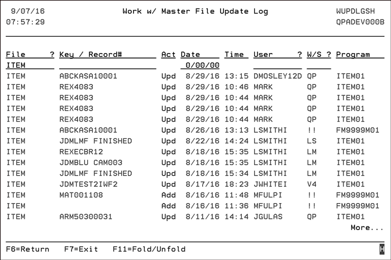Click the Date filter field showing 0/00/00
391x260 pixels.
pyautogui.click(x=200, y=65)
